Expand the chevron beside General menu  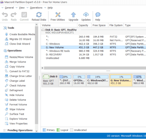pyautogui.click(x=3, y=8)
